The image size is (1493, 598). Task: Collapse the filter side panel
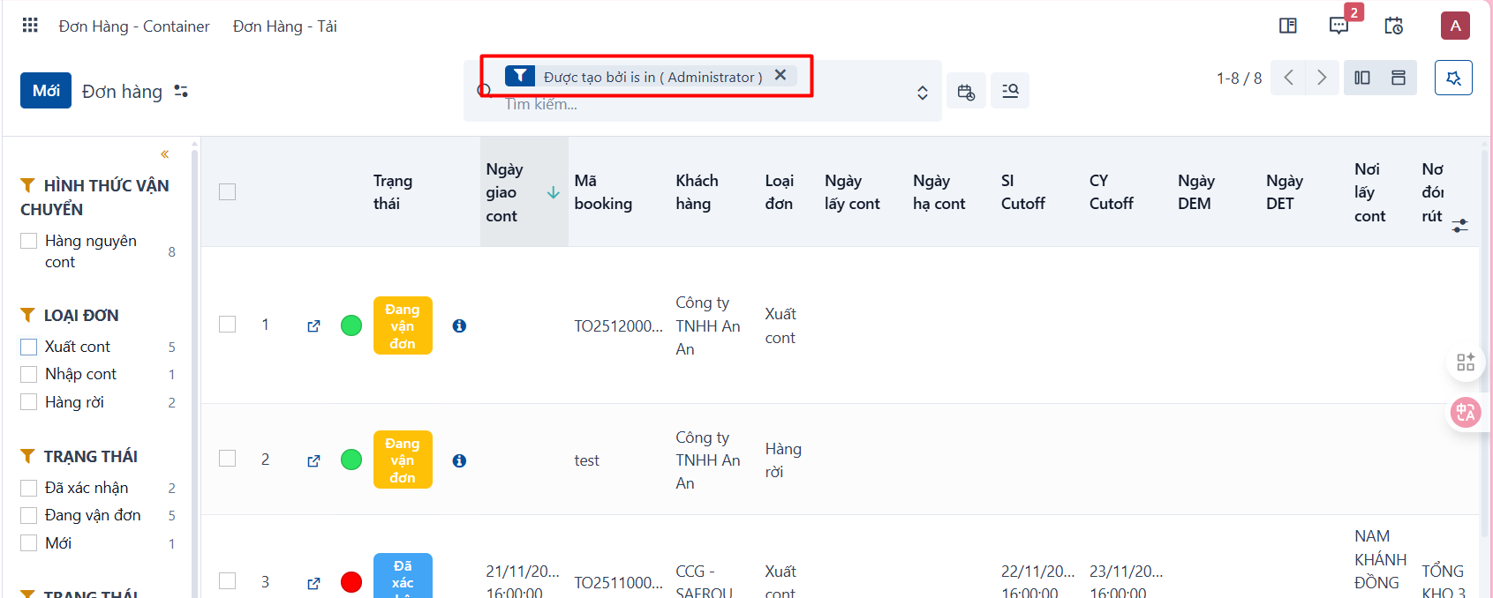[165, 154]
